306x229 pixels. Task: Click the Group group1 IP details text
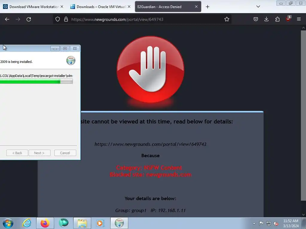click(x=150, y=210)
